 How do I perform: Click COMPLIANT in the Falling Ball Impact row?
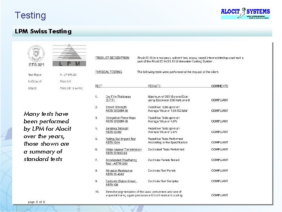(219, 143)
